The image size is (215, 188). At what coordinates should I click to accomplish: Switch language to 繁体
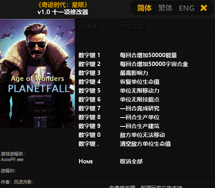pos(165,8)
